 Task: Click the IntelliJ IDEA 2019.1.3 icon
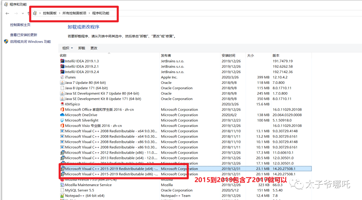point(62,61)
